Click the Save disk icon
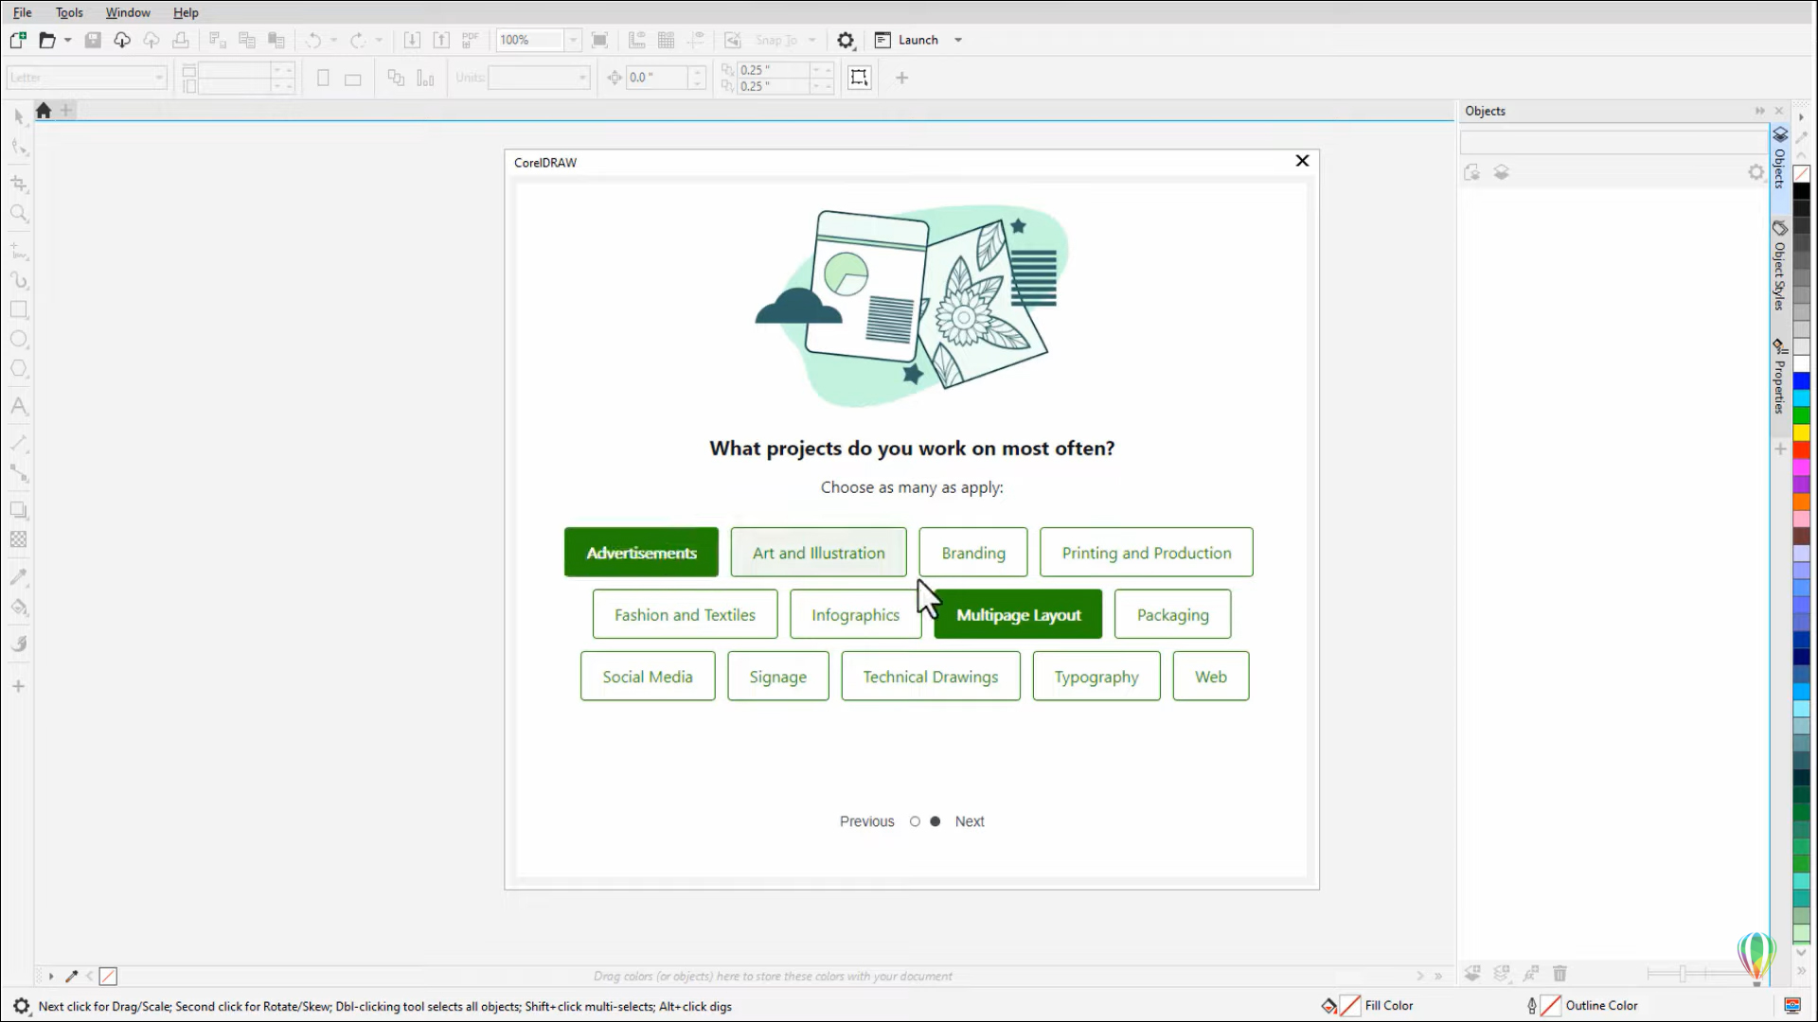The width and height of the screenshot is (1818, 1022). pyautogui.click(x=93, y=40)
